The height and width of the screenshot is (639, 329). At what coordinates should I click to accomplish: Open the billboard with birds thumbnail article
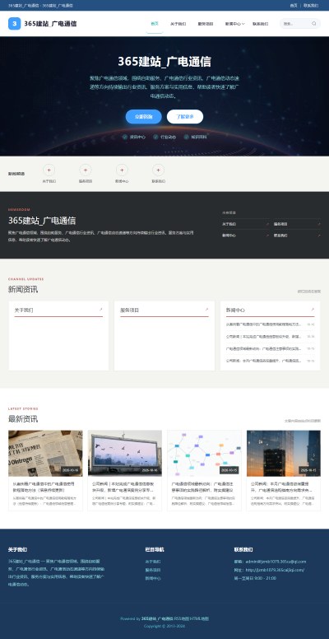click(125, 453)
